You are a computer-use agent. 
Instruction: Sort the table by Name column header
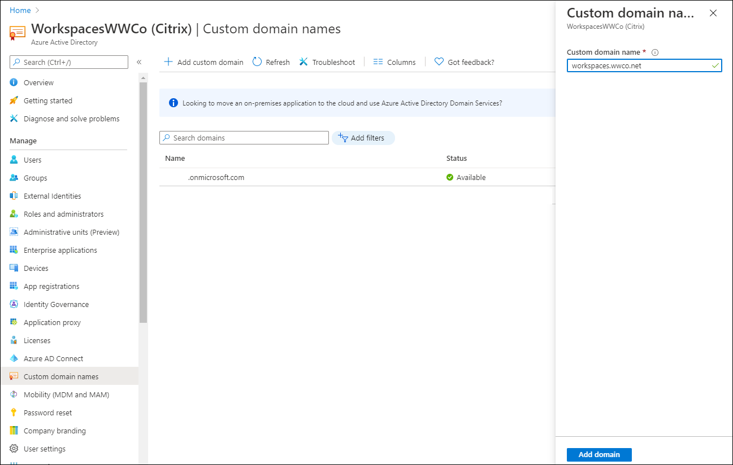coord(175,158)
